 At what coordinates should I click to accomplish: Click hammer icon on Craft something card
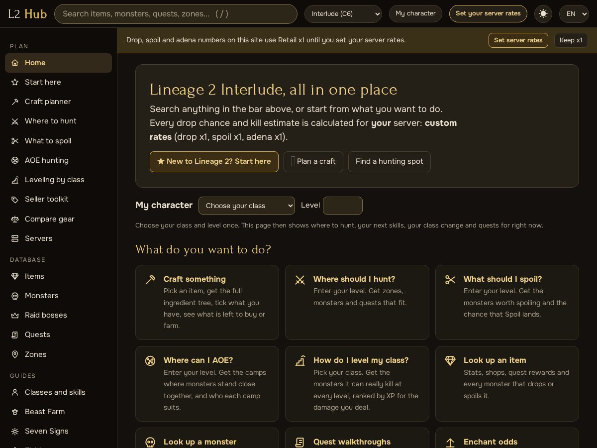pyautogui.click(x=150, y=280)
